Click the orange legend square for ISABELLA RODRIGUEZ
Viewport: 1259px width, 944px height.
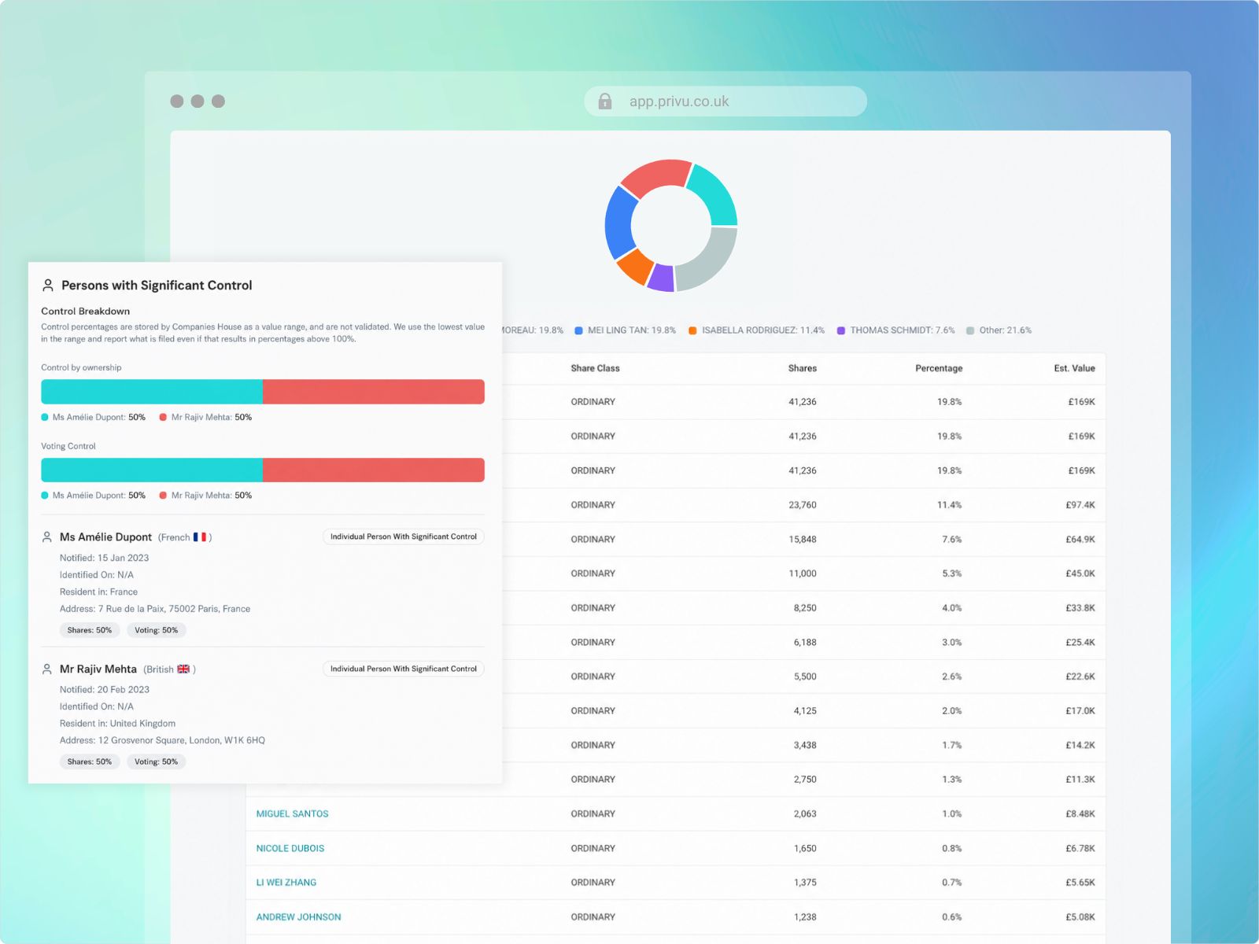(692, 330)
